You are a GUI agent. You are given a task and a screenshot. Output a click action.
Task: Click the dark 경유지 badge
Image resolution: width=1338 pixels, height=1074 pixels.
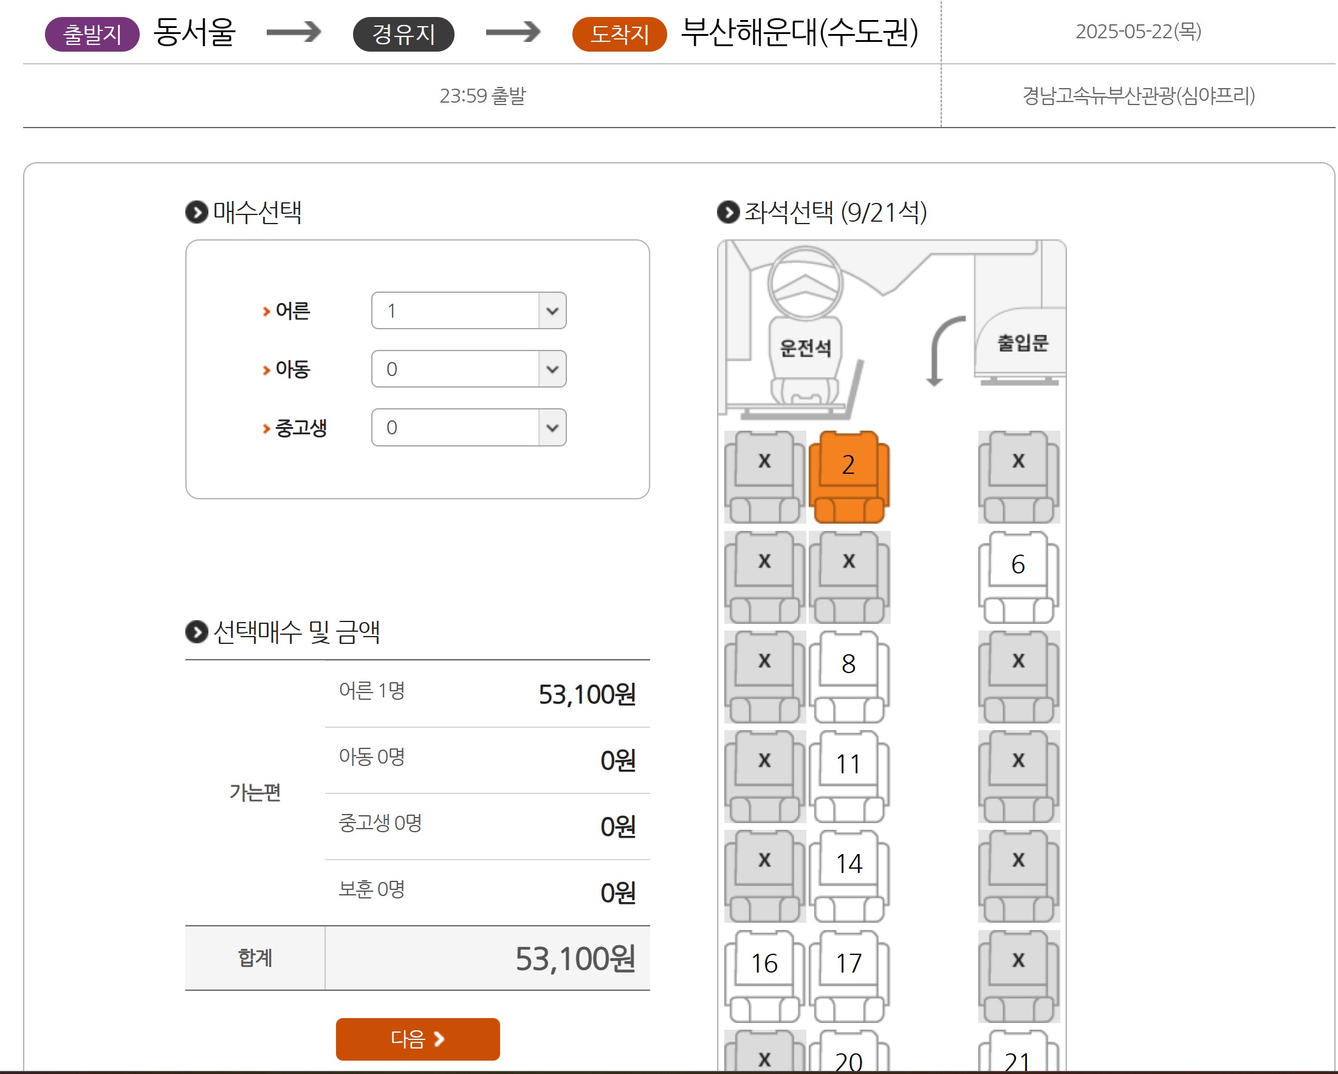click(404, 34)
